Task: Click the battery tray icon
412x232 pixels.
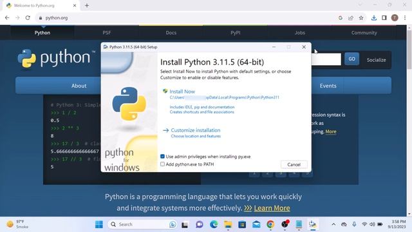Action: click(x=380, y=224)
